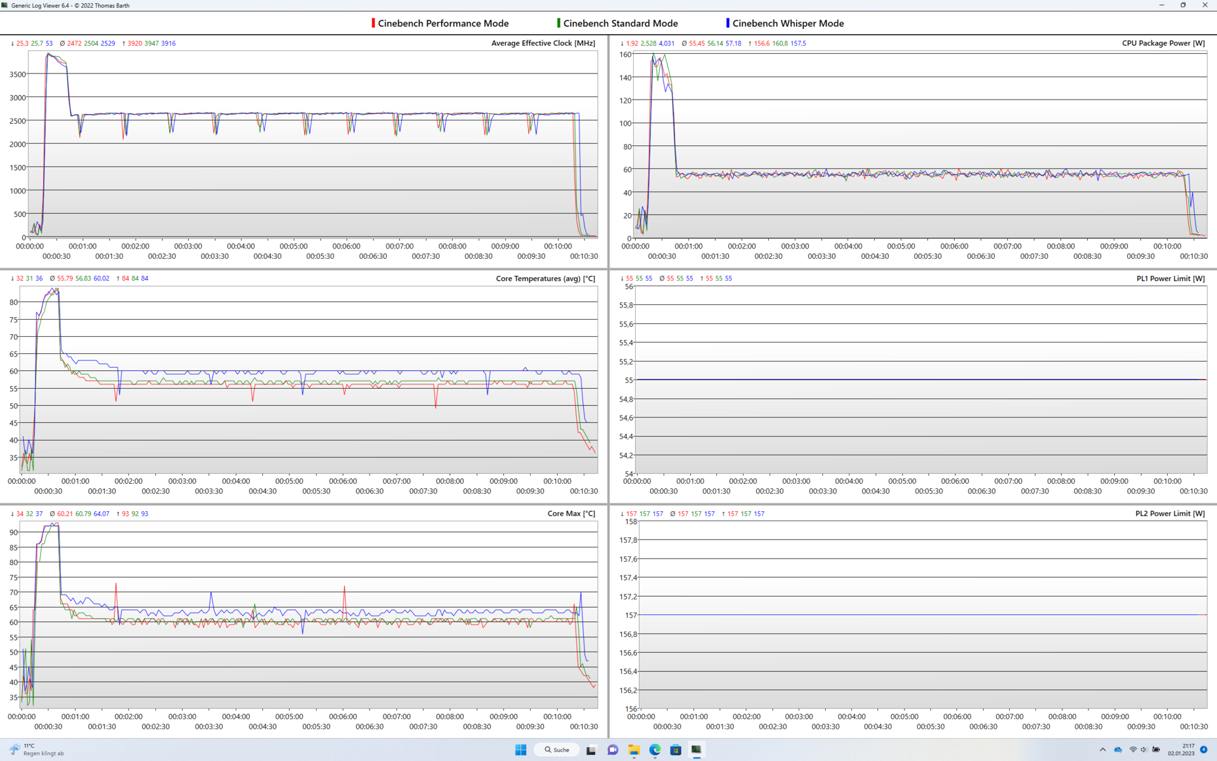
Task: Click the battery tray icon
Action: (1156, 750)
